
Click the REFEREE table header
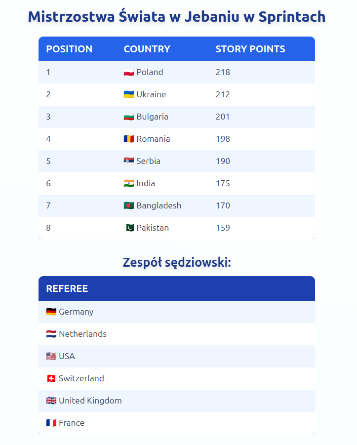click(67, 289)
